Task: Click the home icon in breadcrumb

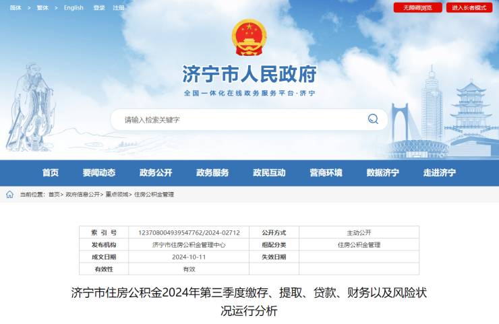Action: pos(9,195)
